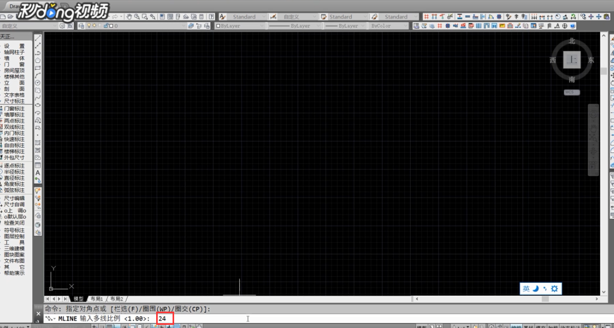Click the blue help globe icon

(x=573, y=26)
